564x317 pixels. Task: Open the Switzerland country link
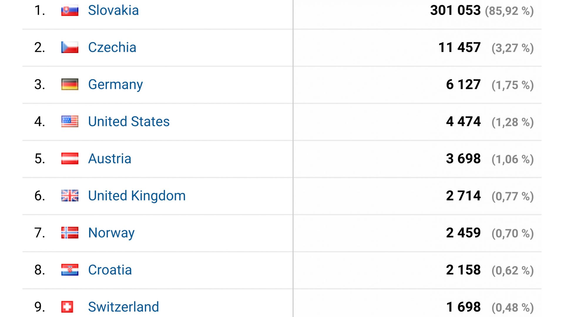pyautogui.click(x=123, y=307)
